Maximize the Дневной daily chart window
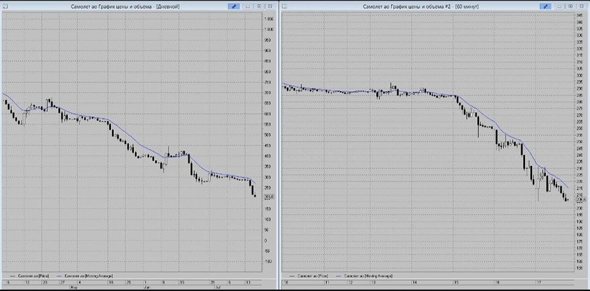 [x=259, y=6]
